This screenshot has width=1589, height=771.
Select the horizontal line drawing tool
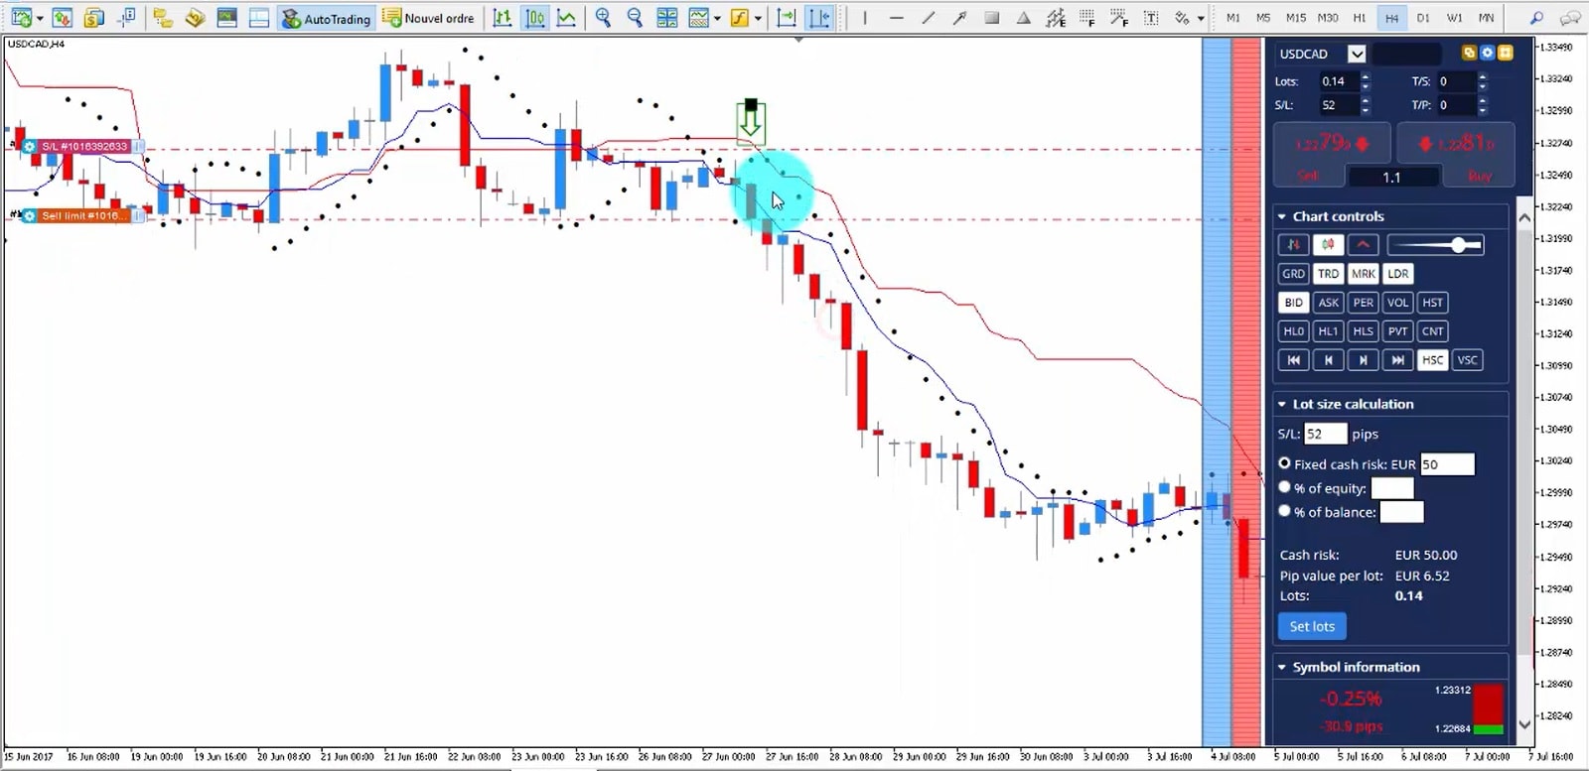tap(897, 18)
